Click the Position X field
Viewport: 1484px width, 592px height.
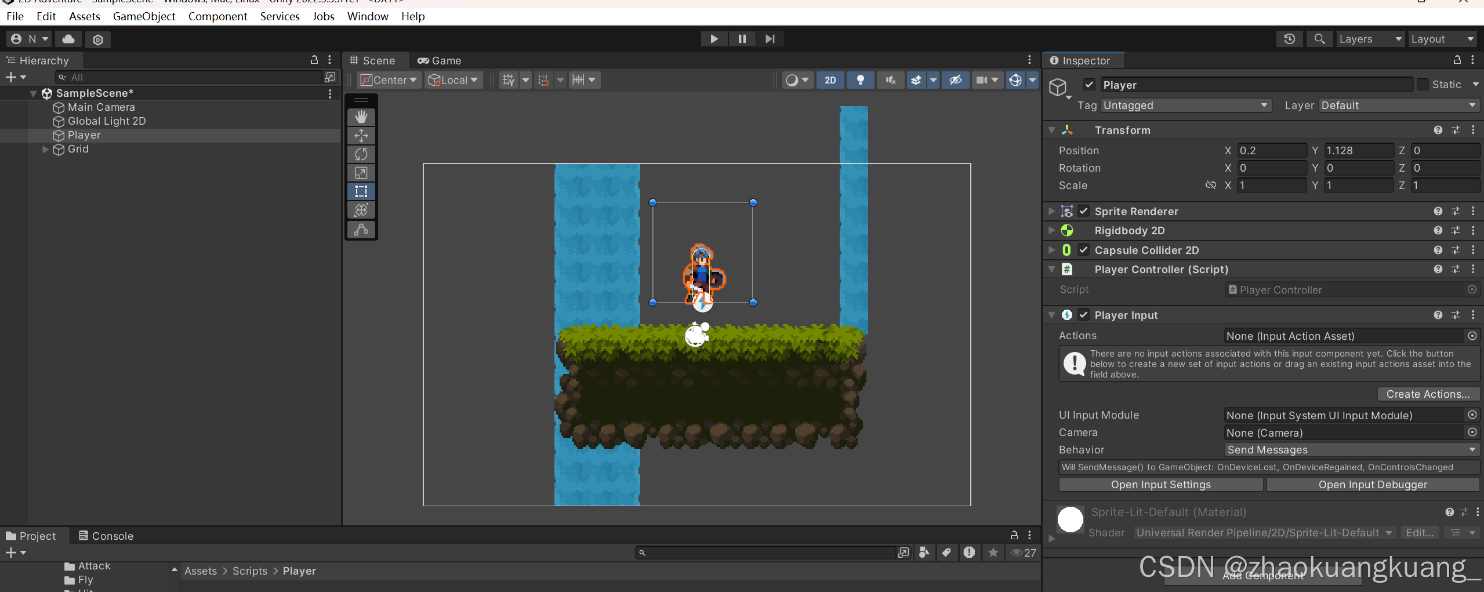[x=1272, y=151]
